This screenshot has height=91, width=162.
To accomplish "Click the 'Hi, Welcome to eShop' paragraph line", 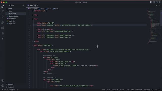I will (75, 66).
